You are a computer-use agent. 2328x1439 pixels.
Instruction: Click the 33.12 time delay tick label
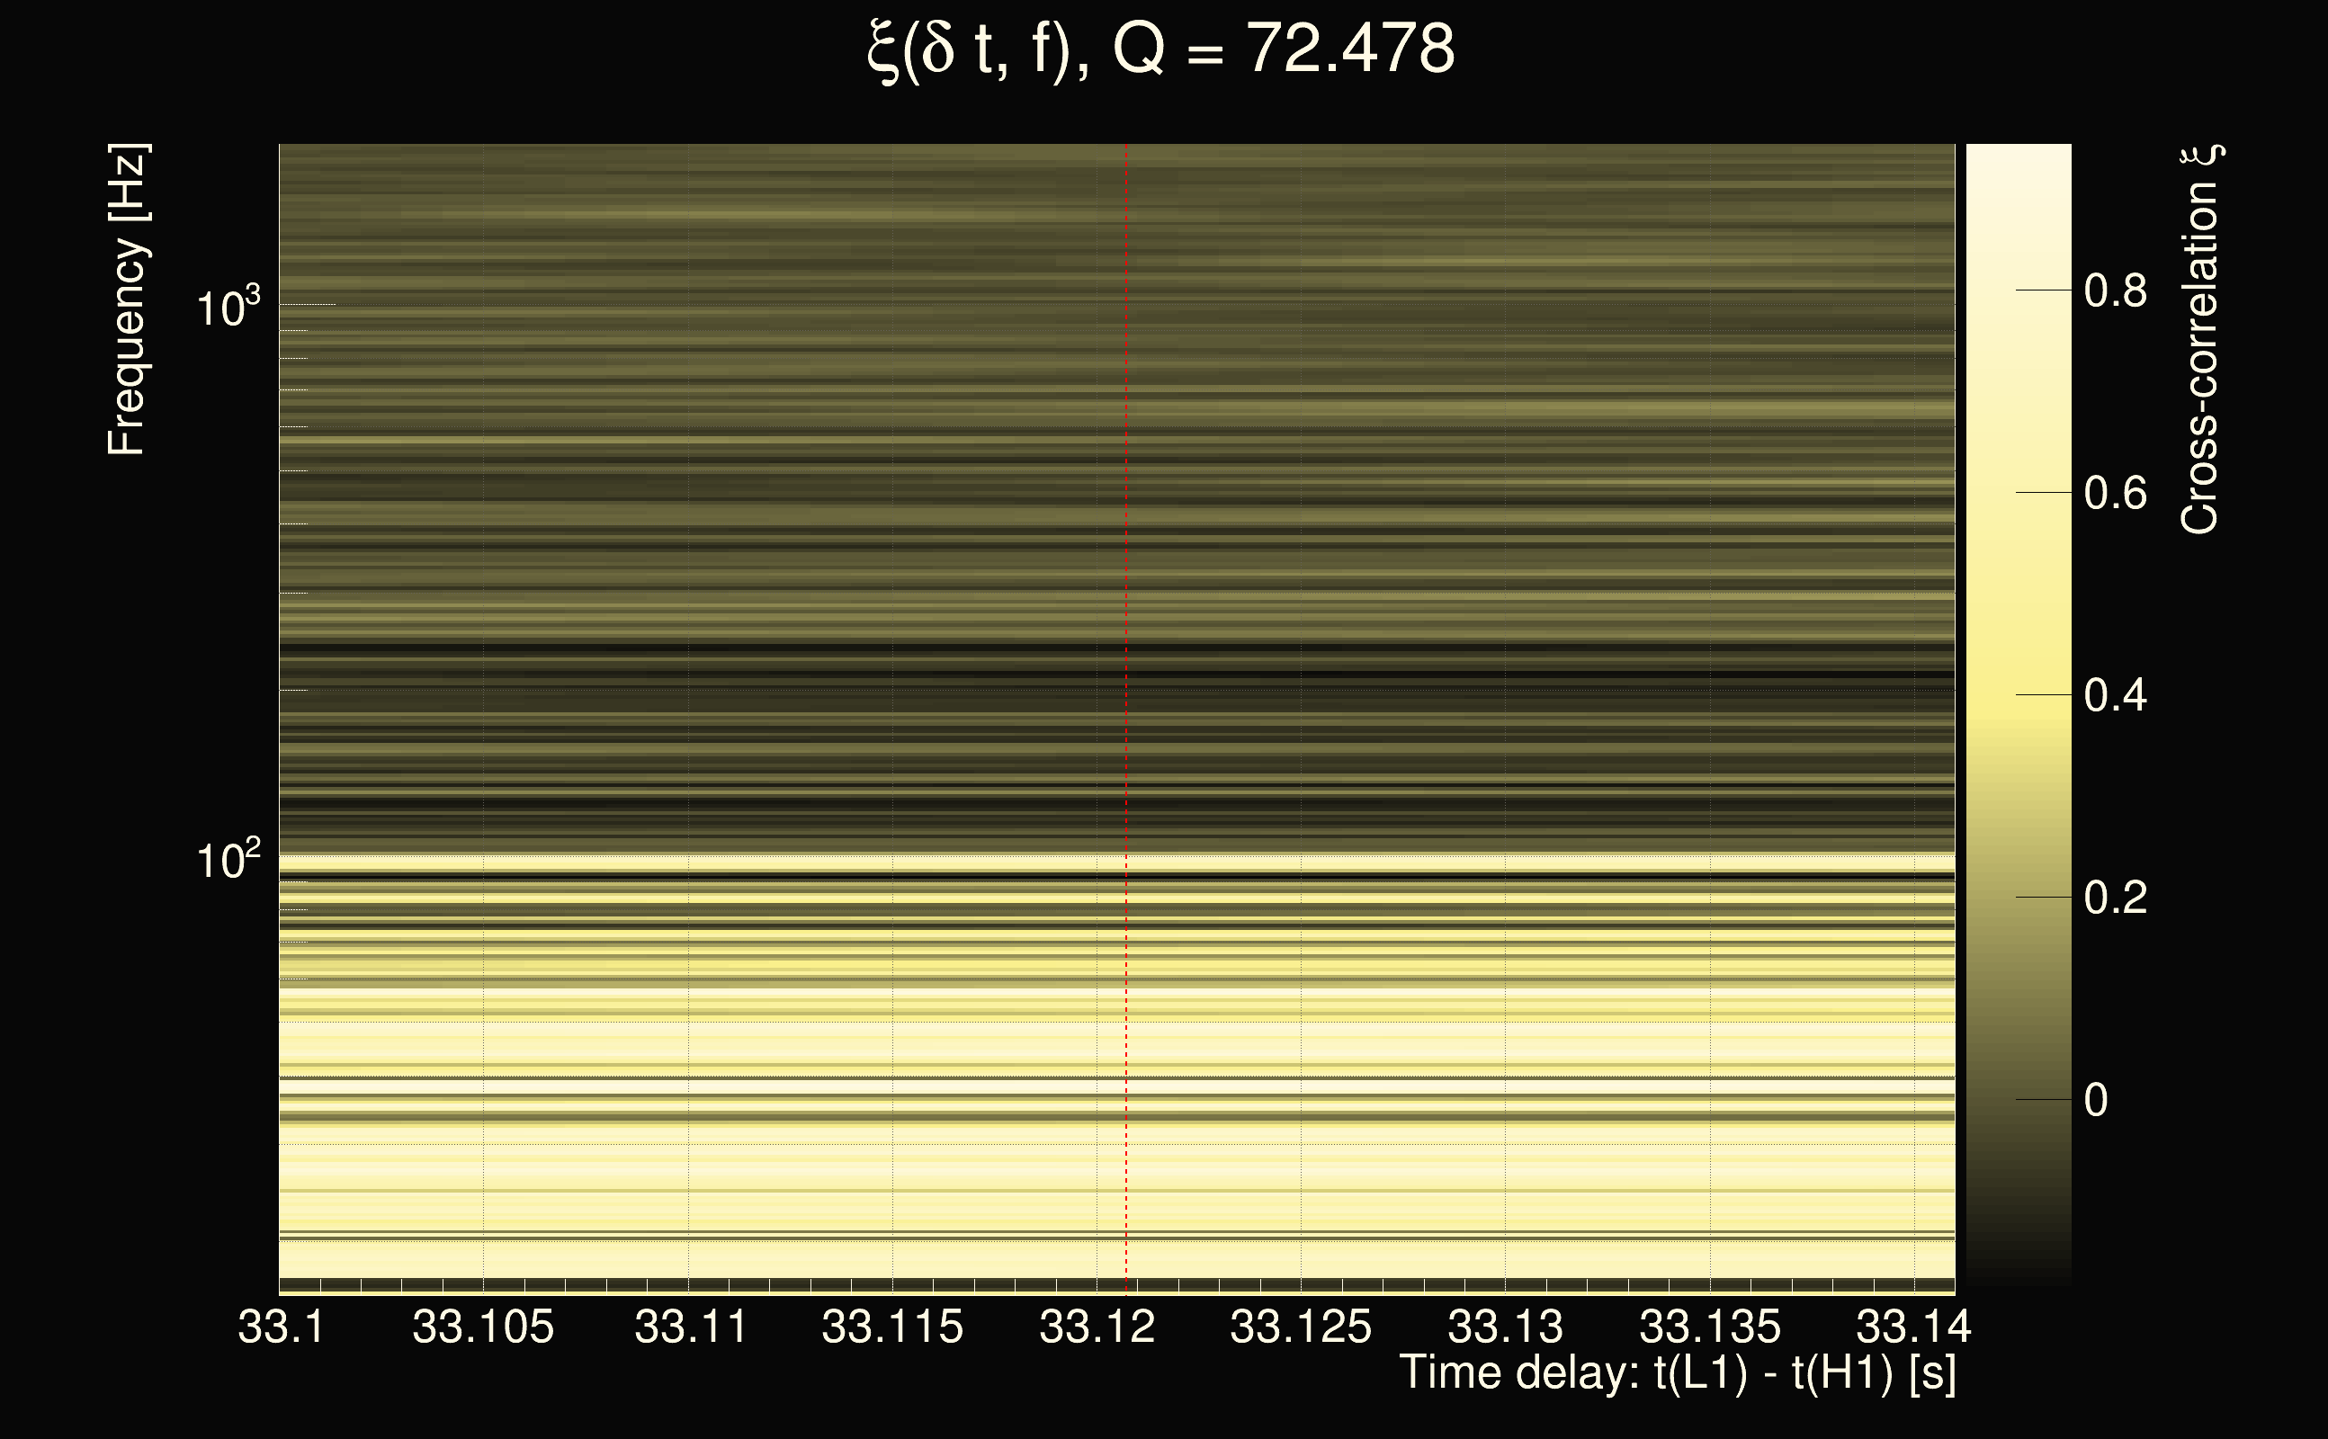click(1097, 1327)
